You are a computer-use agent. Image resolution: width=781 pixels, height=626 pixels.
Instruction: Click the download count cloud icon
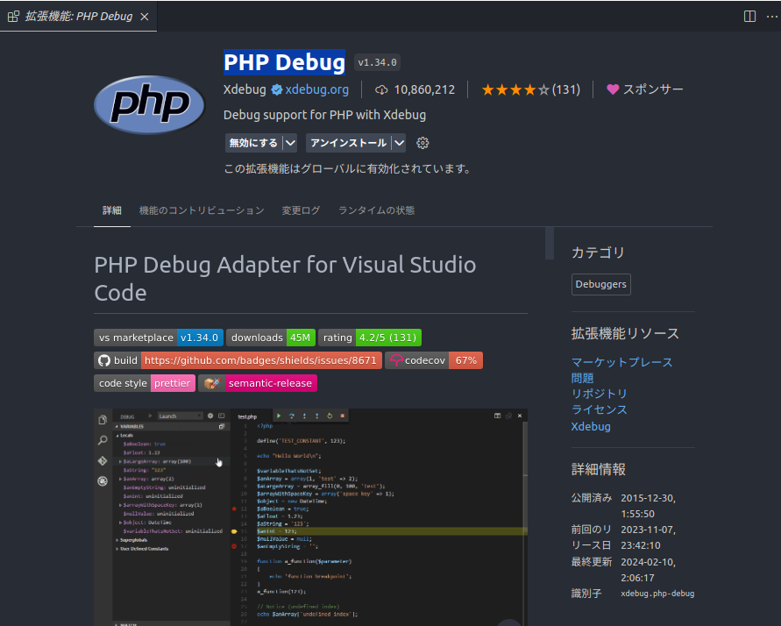click(381, 89)
